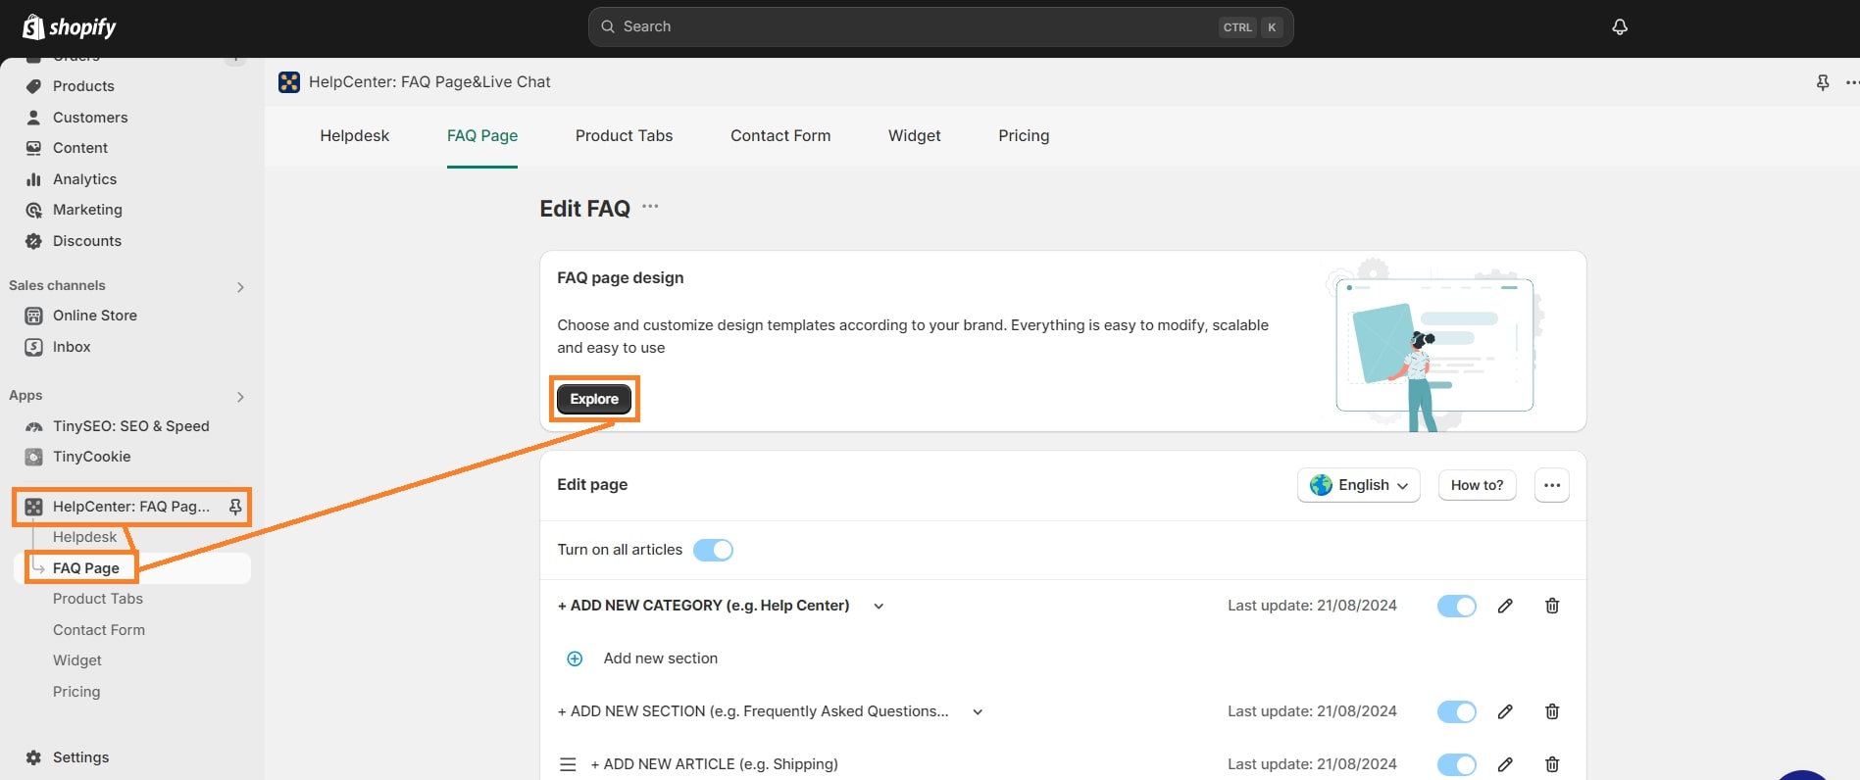Click the Shopify logo
Viewport: 1860px width, 780px height.
69,27
